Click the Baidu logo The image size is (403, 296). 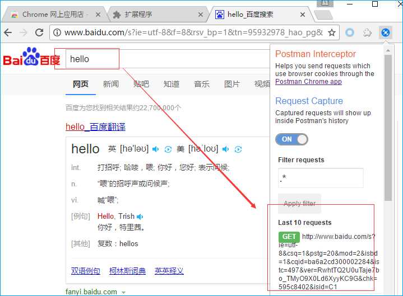click(x=31, y=57)
